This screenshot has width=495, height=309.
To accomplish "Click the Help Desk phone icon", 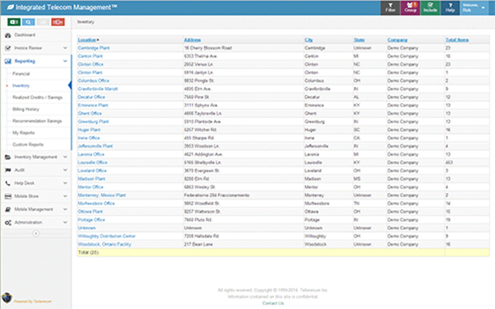I will coord(8,183).
